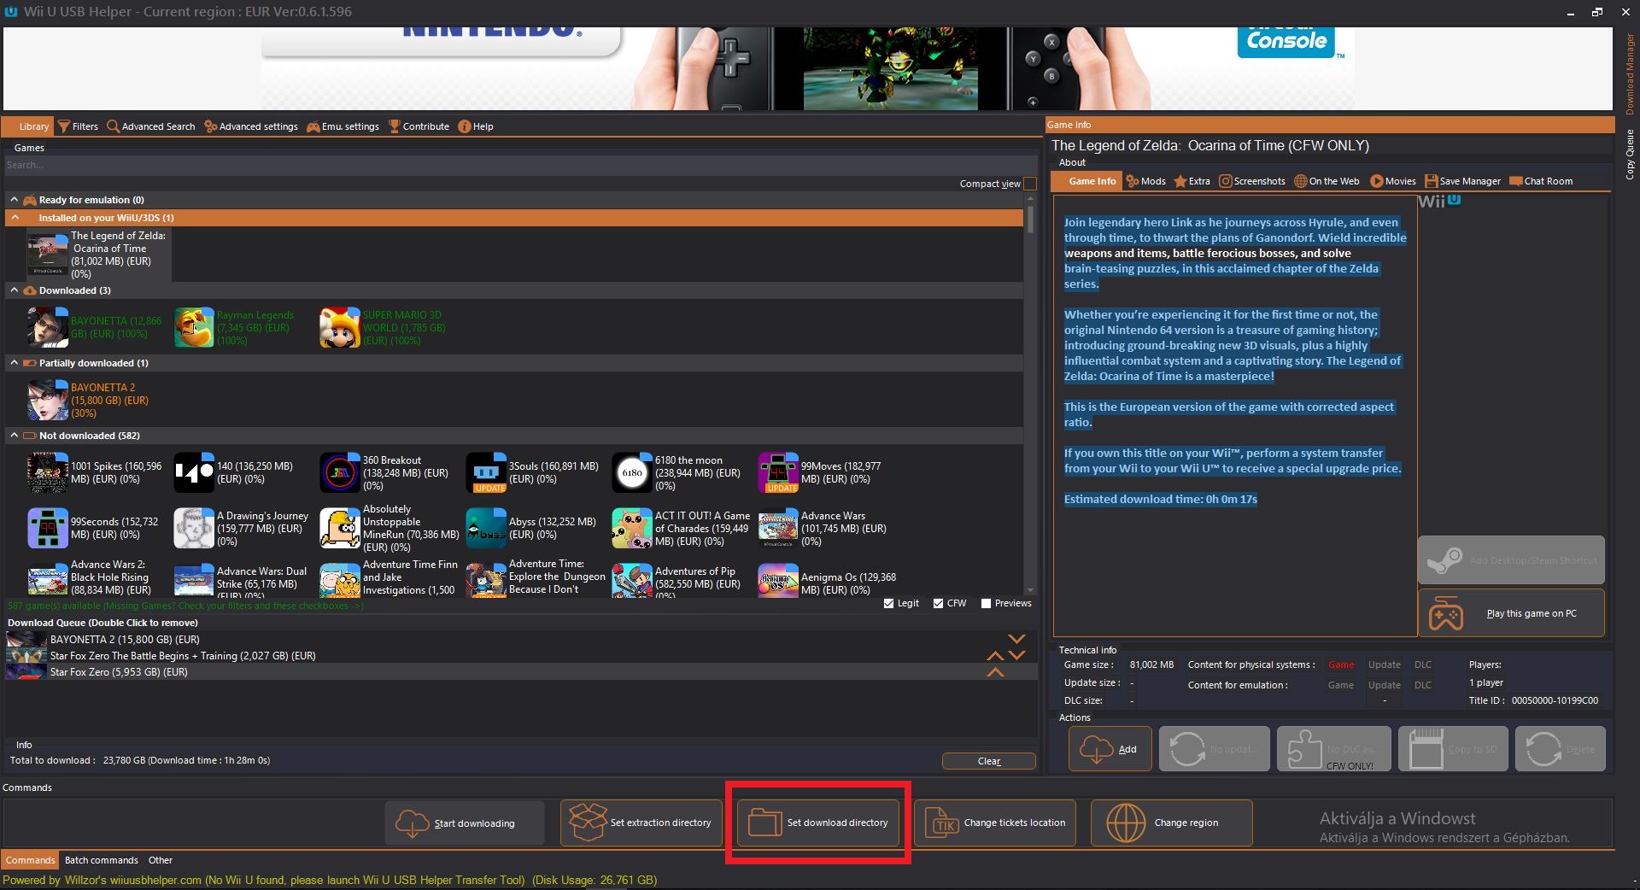Image resolution: width=1640 pixels, height=890 pixels.
Task: Select A Drawing's Journey icon
Action: pos(194,528)
